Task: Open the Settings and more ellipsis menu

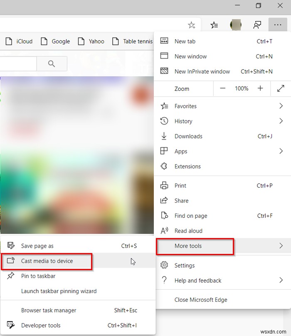Action: click(x=278, y=25)
